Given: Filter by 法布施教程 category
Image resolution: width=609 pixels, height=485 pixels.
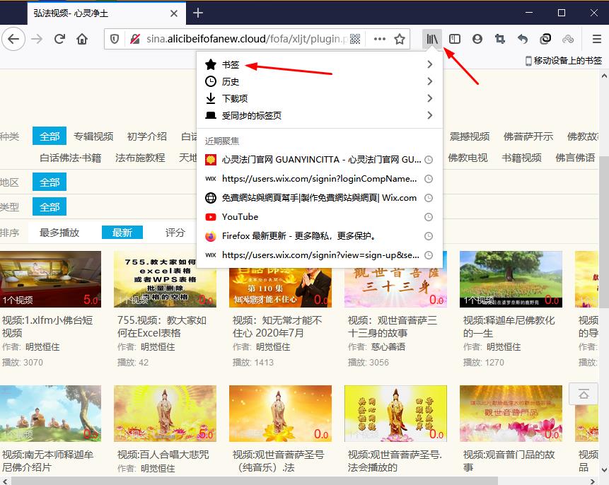Looking at the screenshot, I should [x=140, y=158].
